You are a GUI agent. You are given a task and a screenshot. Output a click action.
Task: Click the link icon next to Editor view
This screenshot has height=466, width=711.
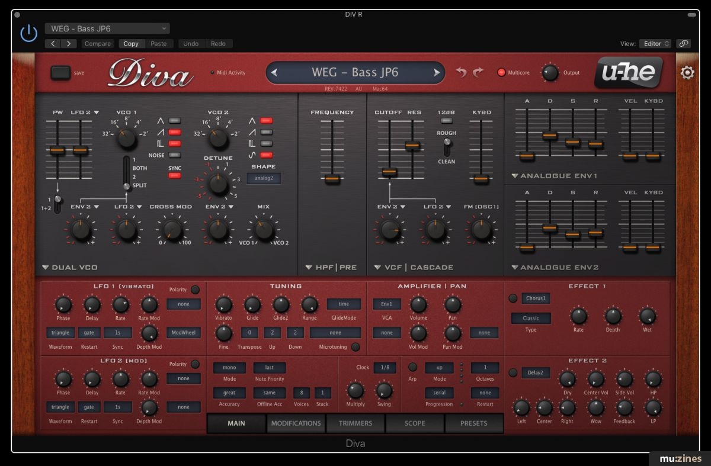(x=684, y=44)
